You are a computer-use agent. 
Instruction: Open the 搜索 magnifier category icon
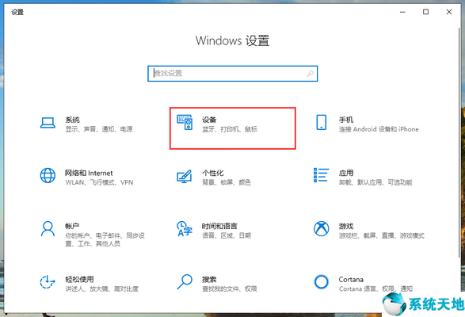(185, 281)
